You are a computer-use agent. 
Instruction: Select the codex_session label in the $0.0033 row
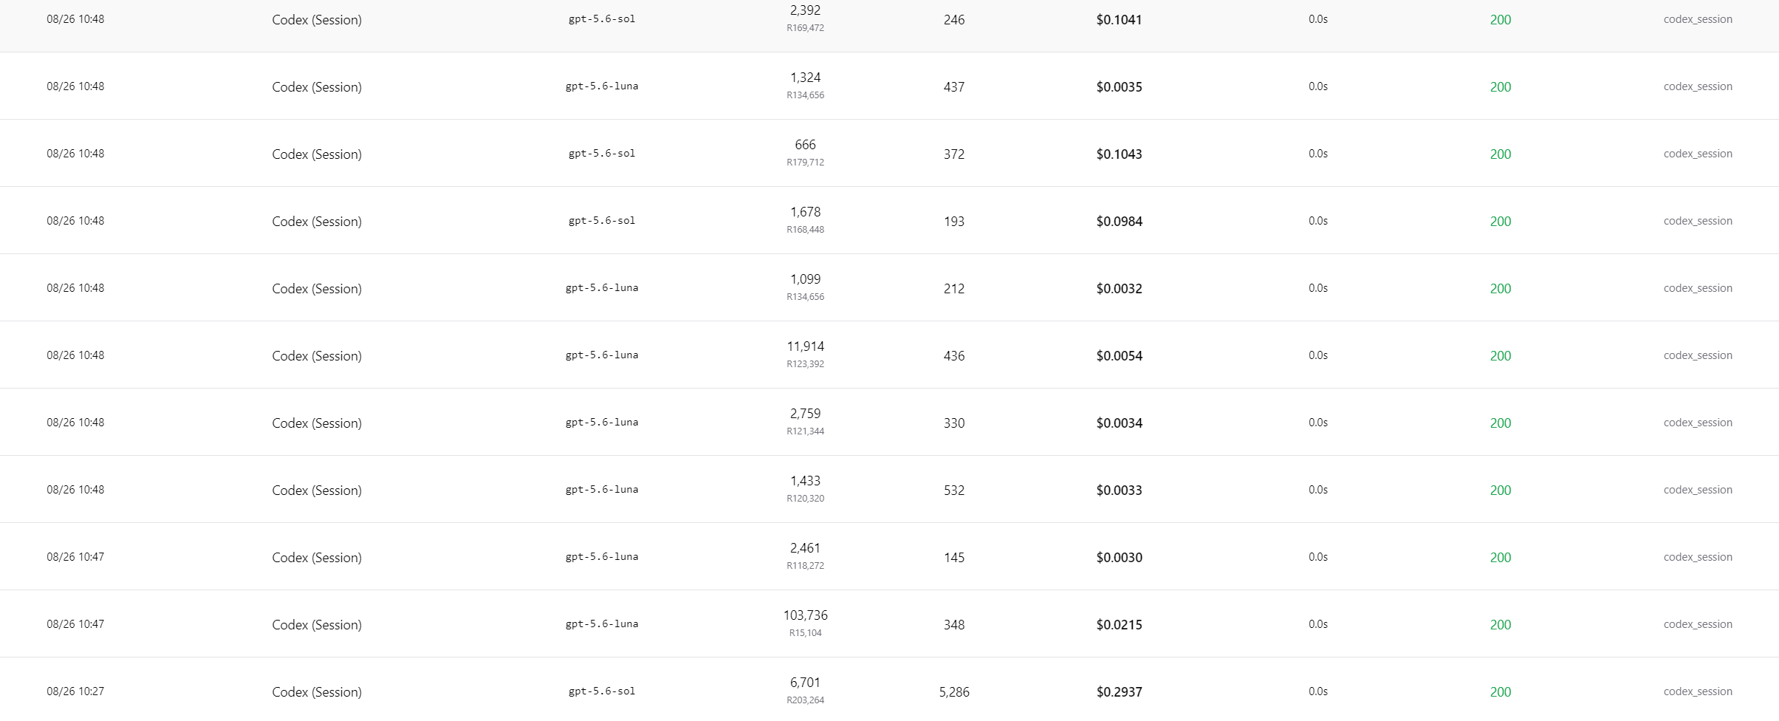[1698, 490]
